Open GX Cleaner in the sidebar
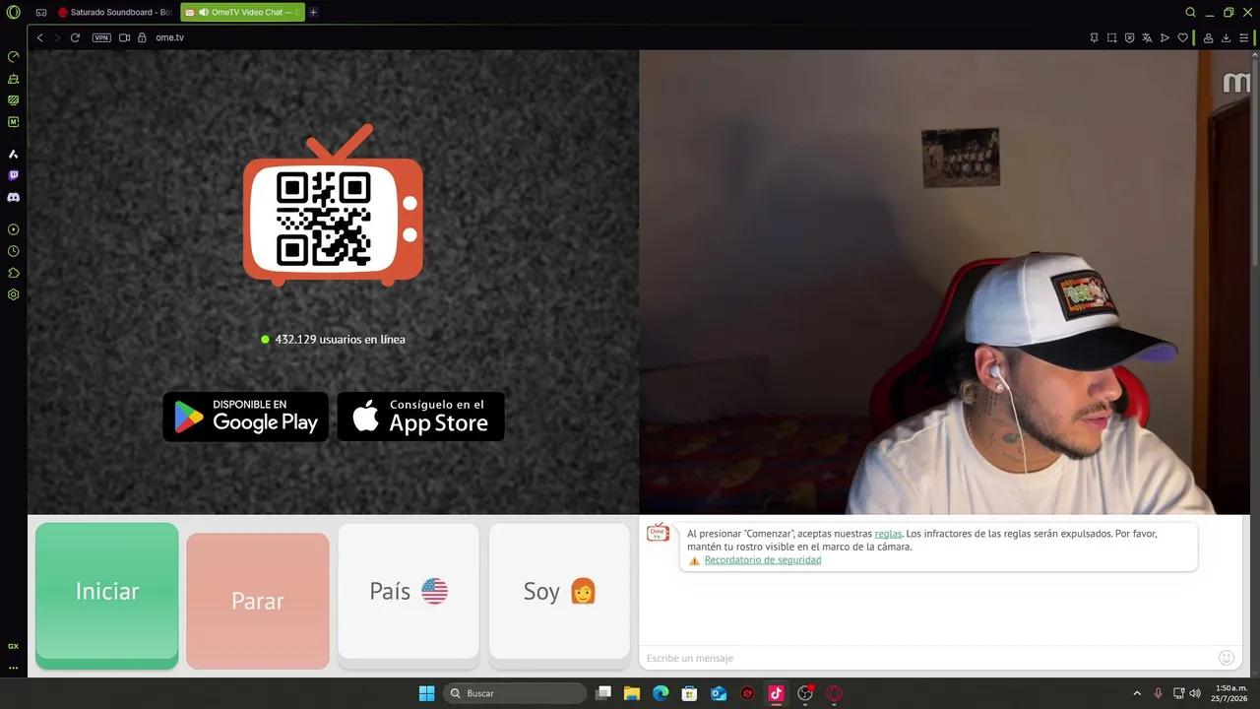 click(14, 79)
